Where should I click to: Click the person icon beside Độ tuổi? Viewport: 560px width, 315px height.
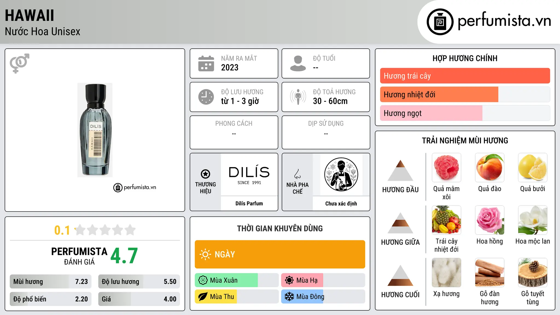tap(298, 63)
